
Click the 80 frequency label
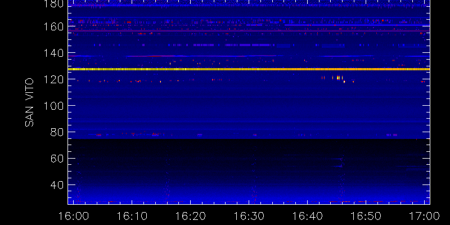[57, 132]
